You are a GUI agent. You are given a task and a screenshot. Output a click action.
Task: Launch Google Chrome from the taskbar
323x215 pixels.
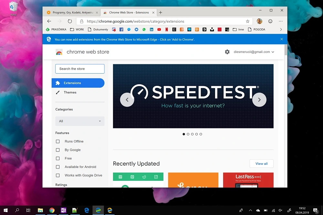point(52,210)
